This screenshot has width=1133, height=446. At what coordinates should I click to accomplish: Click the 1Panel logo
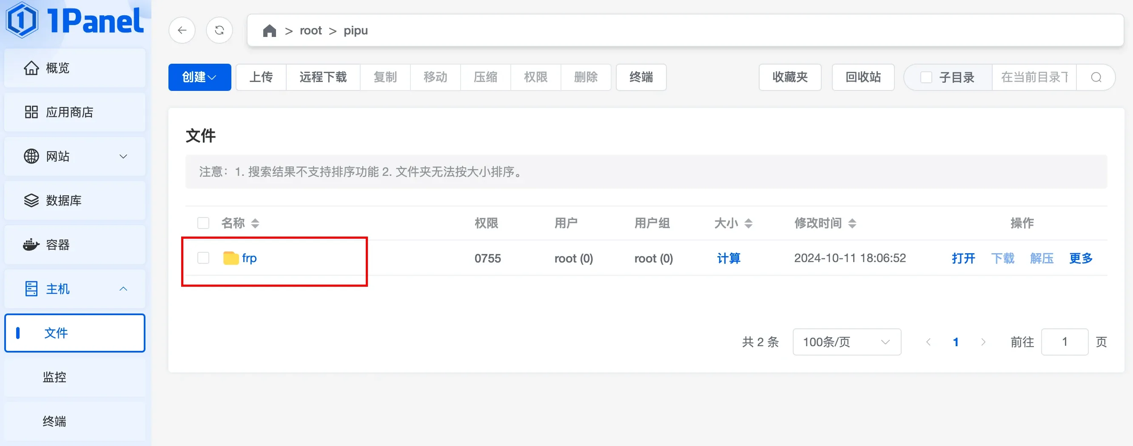(75, 20)
